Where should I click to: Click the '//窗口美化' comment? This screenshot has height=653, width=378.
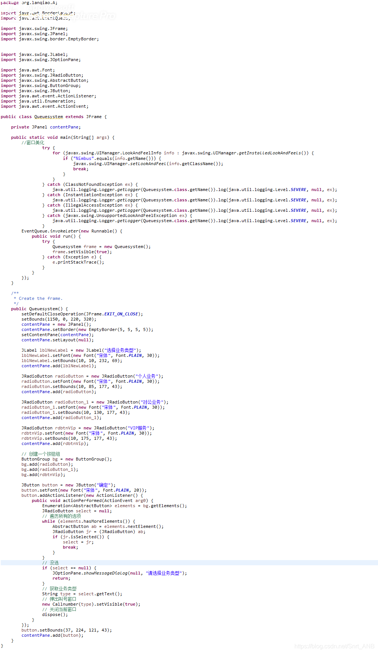pyautogui.click(x=33, y=143)
